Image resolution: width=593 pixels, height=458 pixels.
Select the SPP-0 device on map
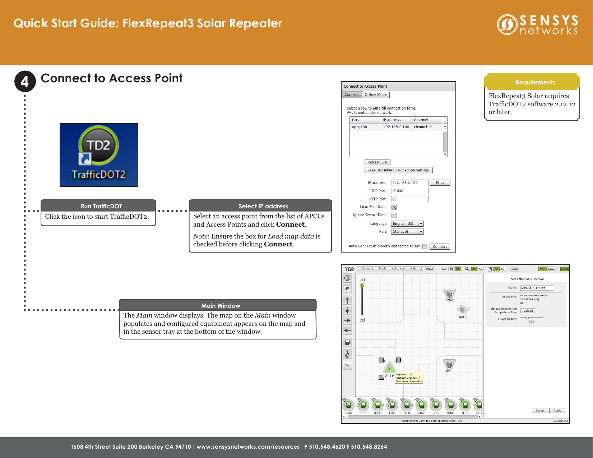point(449,294)
